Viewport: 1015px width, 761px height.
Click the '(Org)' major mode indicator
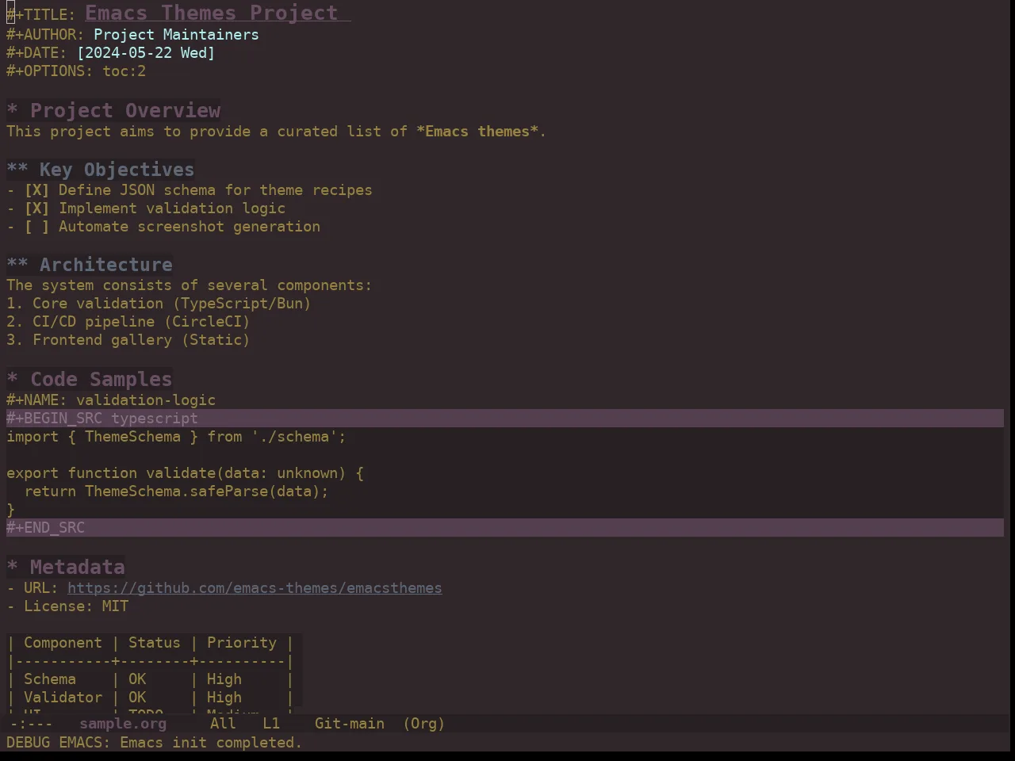pos(424,724)
